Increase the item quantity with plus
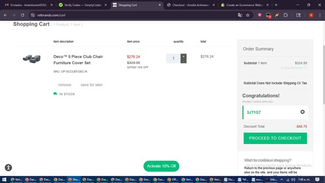Viewport: 325px width, 183px height. [184, 56]
